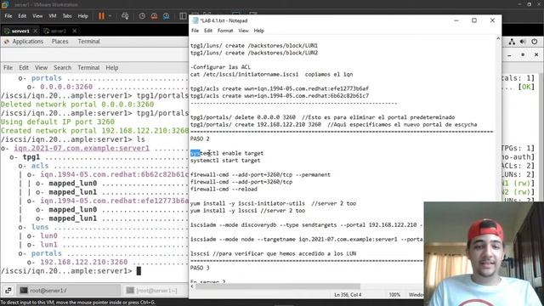
Task: Open Notepad Format menu
Action: (225, 31)
